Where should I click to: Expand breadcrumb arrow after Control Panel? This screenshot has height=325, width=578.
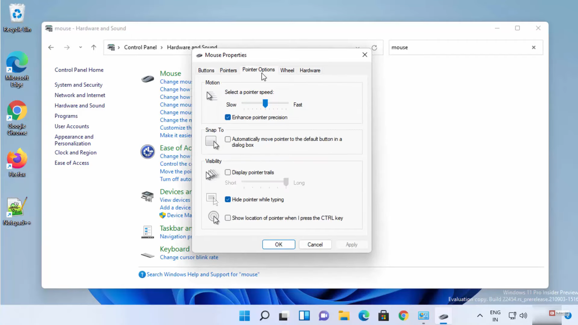pos(162,48)
